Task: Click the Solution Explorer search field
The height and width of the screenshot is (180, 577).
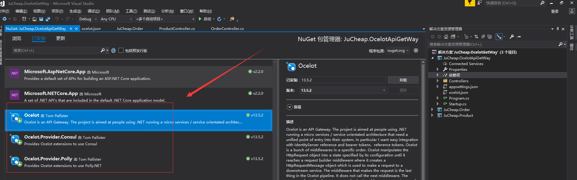Action: point(493,44)
